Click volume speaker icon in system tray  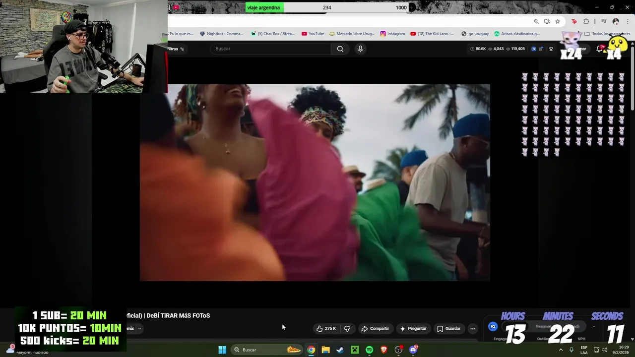(604, 350)
